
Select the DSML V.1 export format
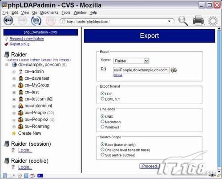pos(102,99)
